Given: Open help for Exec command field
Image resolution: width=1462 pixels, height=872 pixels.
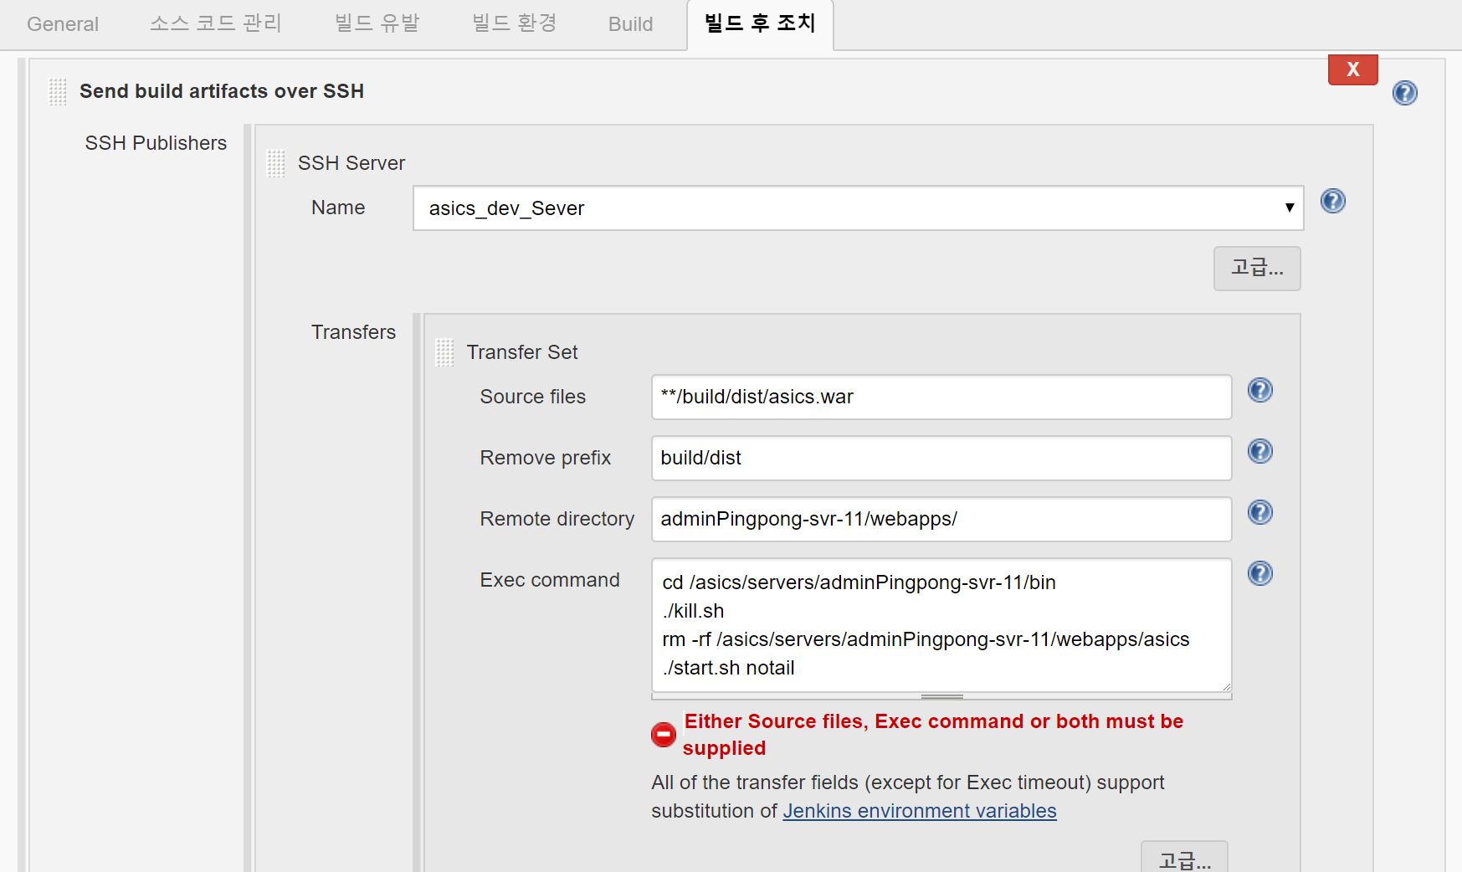Looking at the screenshot, I should [x=1259, y=573].
